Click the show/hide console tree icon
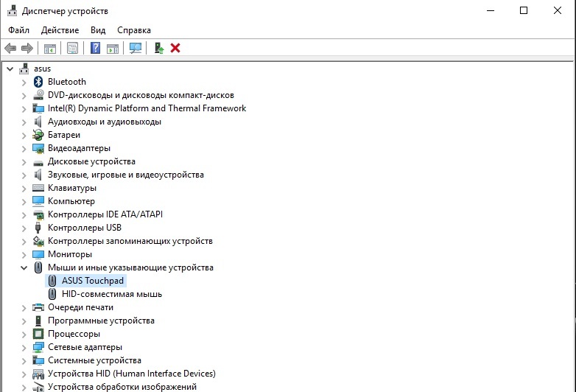 pos(50,48)
